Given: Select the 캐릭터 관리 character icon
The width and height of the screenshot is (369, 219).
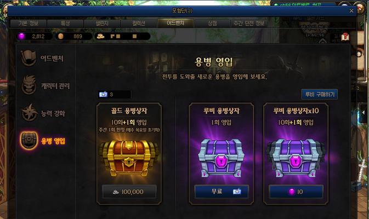Looking at the screenshot, I should [x=29, y=85].
